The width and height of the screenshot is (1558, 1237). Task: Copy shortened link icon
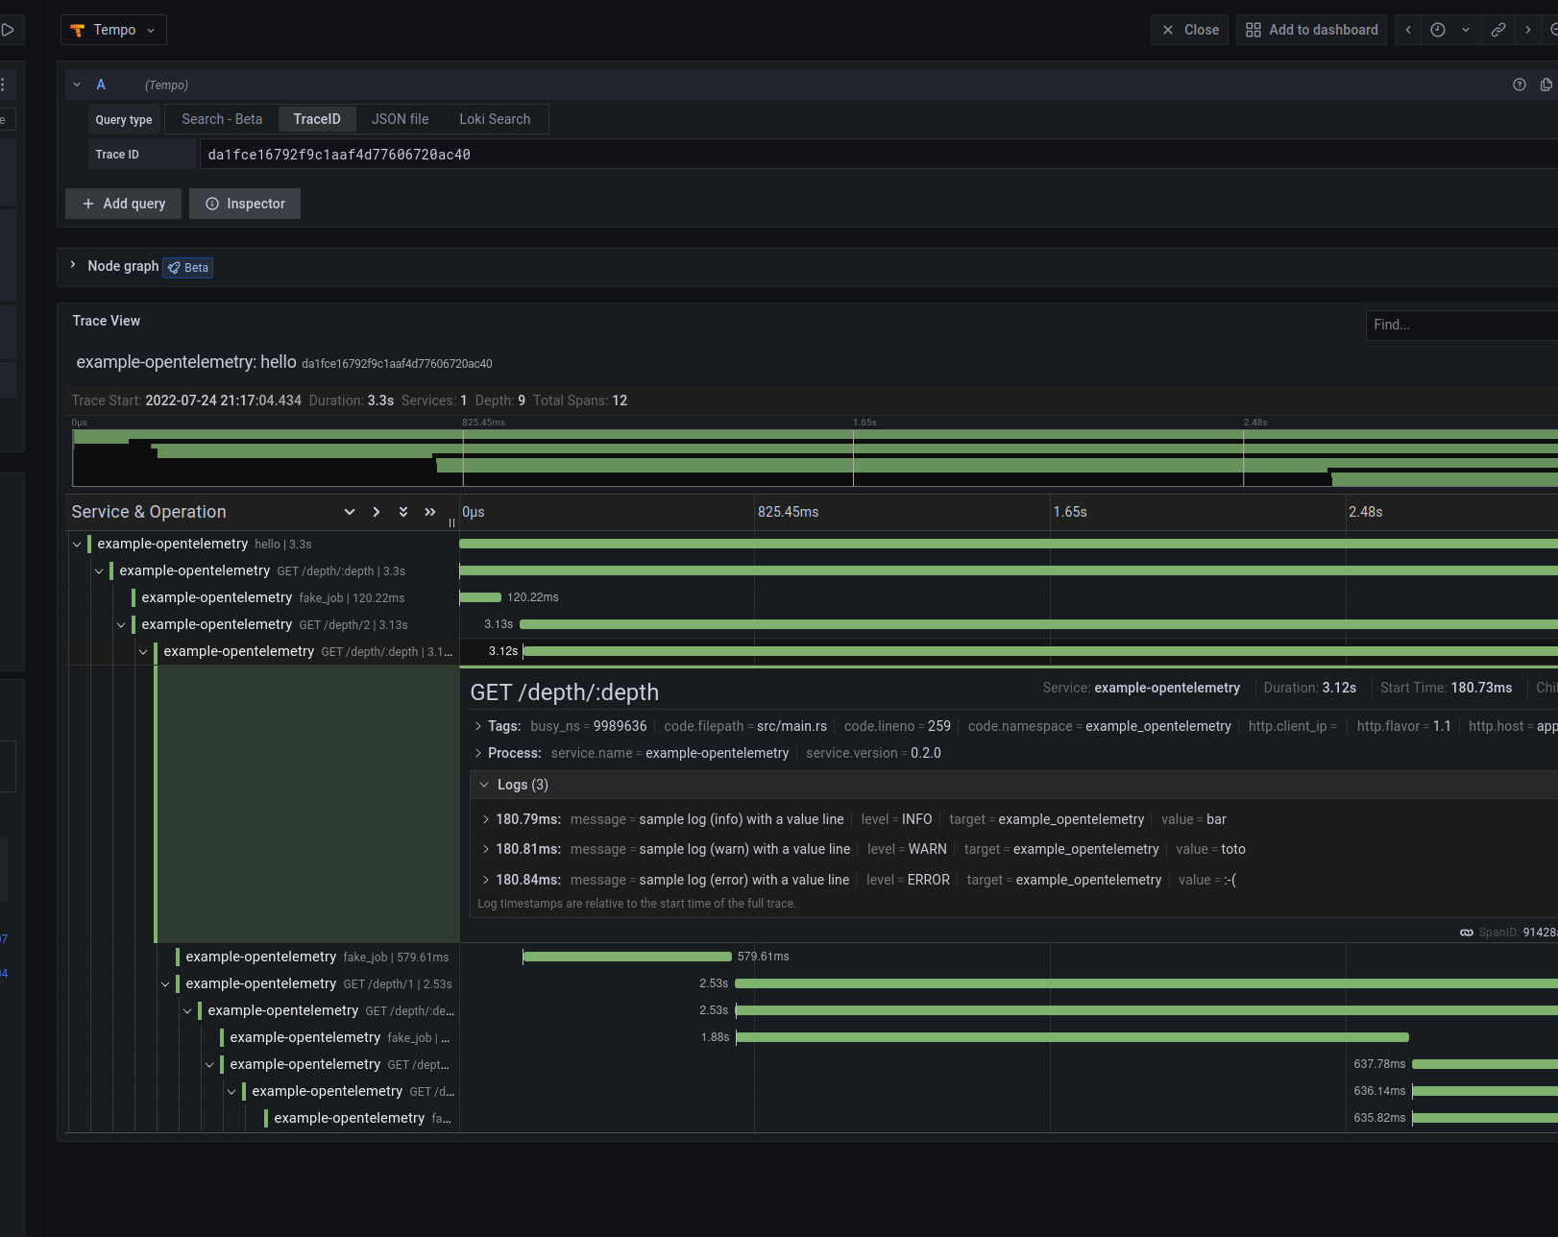coord(1497,30)
